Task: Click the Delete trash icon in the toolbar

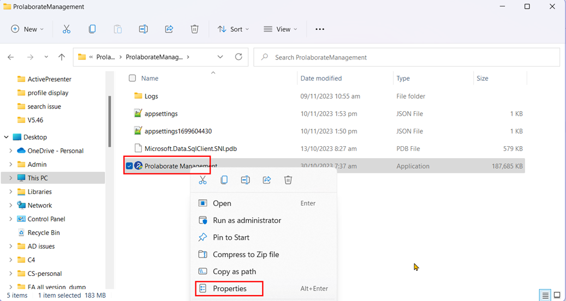Action: [x=194, y=29]
